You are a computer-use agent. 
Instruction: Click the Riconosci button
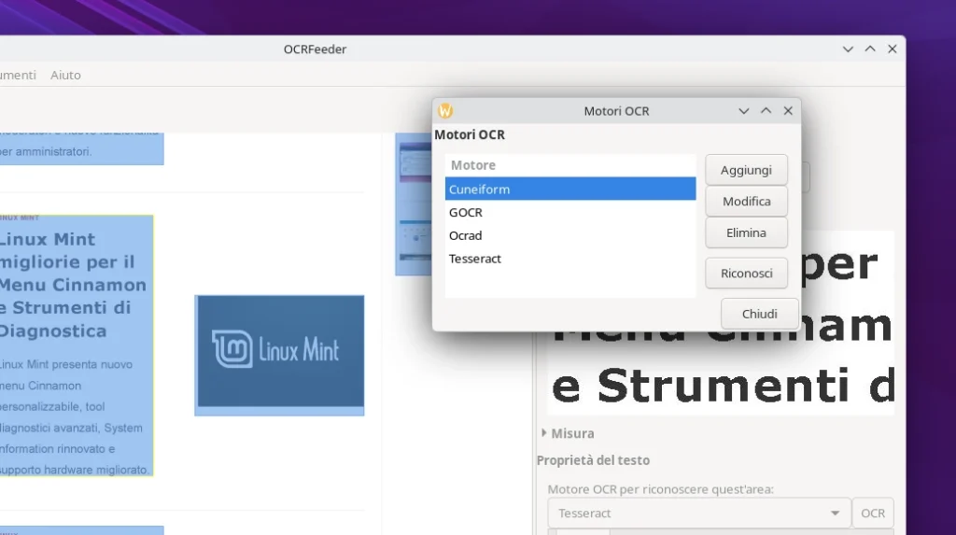pos(746,274)
